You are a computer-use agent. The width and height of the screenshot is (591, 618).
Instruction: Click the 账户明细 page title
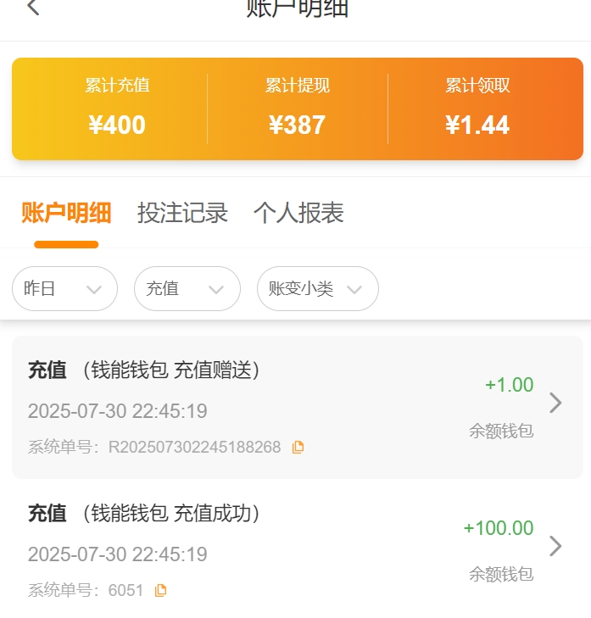tap(297, 8)
